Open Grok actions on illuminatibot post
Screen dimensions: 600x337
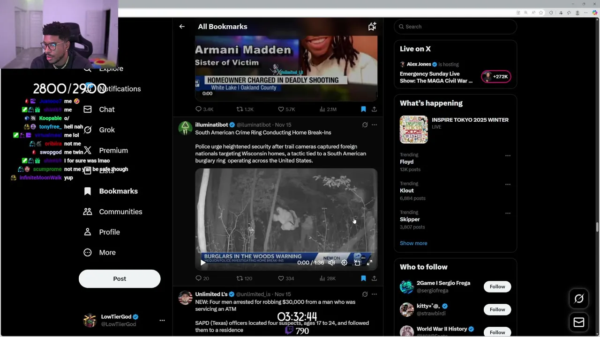point(365,125)
